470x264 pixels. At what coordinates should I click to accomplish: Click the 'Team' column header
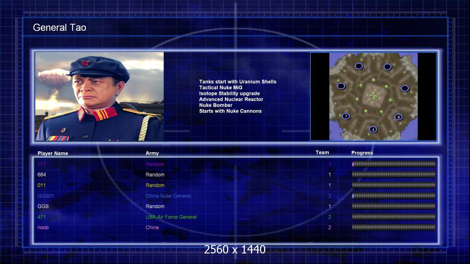coord(322,153)
